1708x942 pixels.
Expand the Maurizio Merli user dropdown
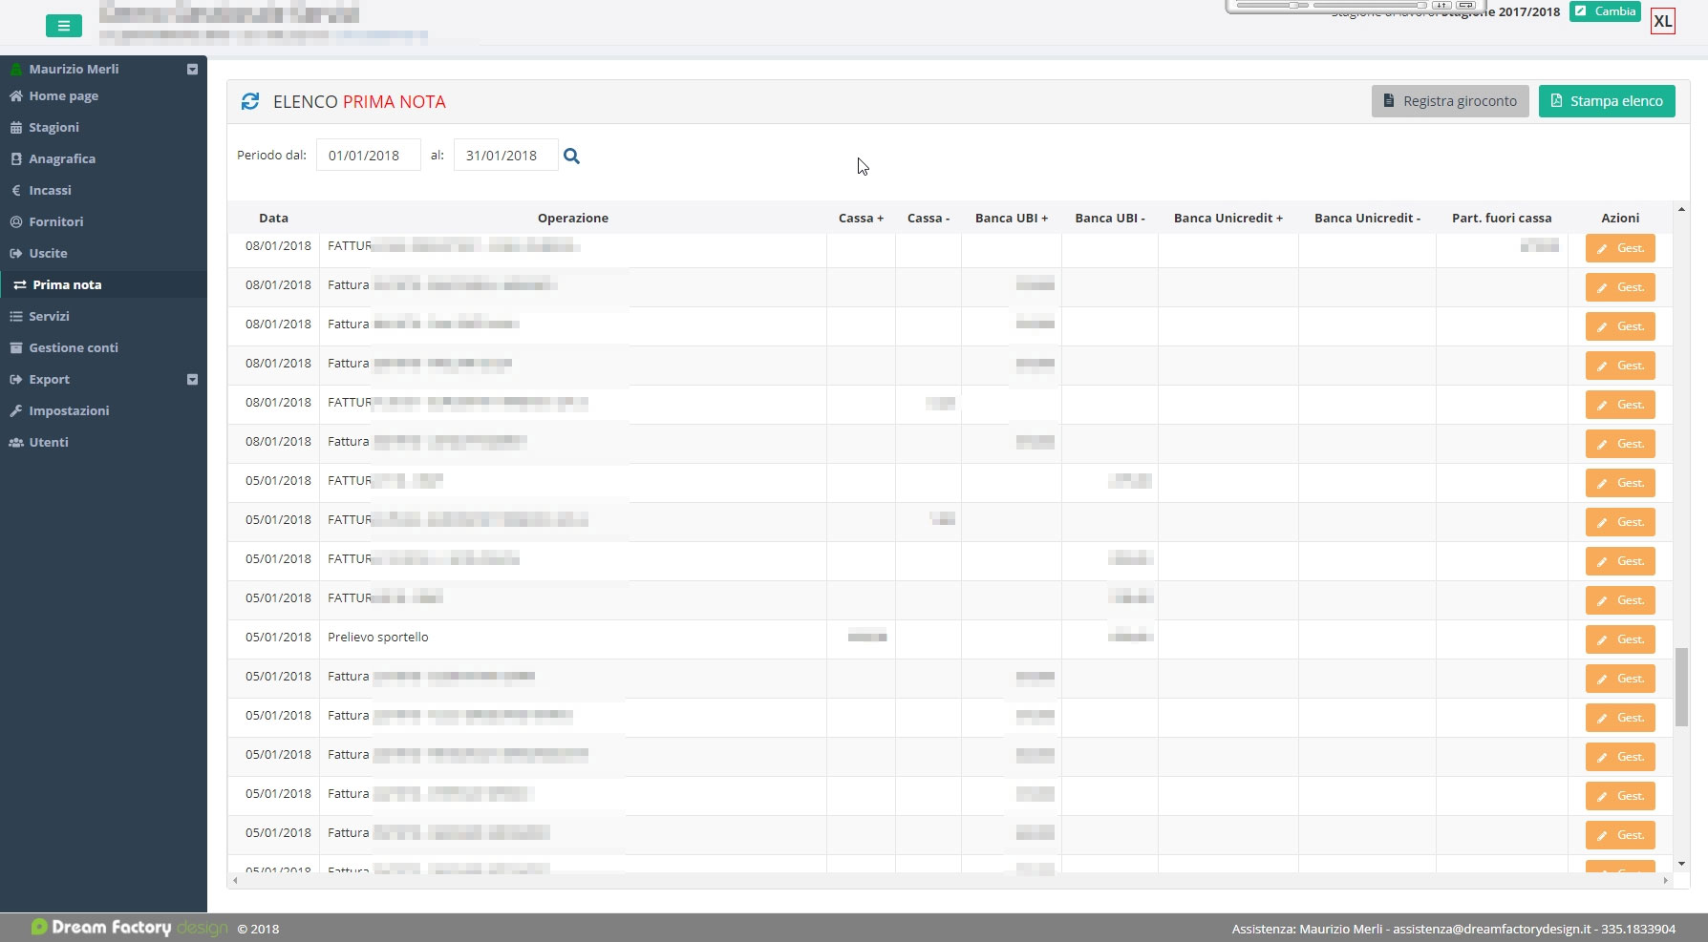[192, 69]
